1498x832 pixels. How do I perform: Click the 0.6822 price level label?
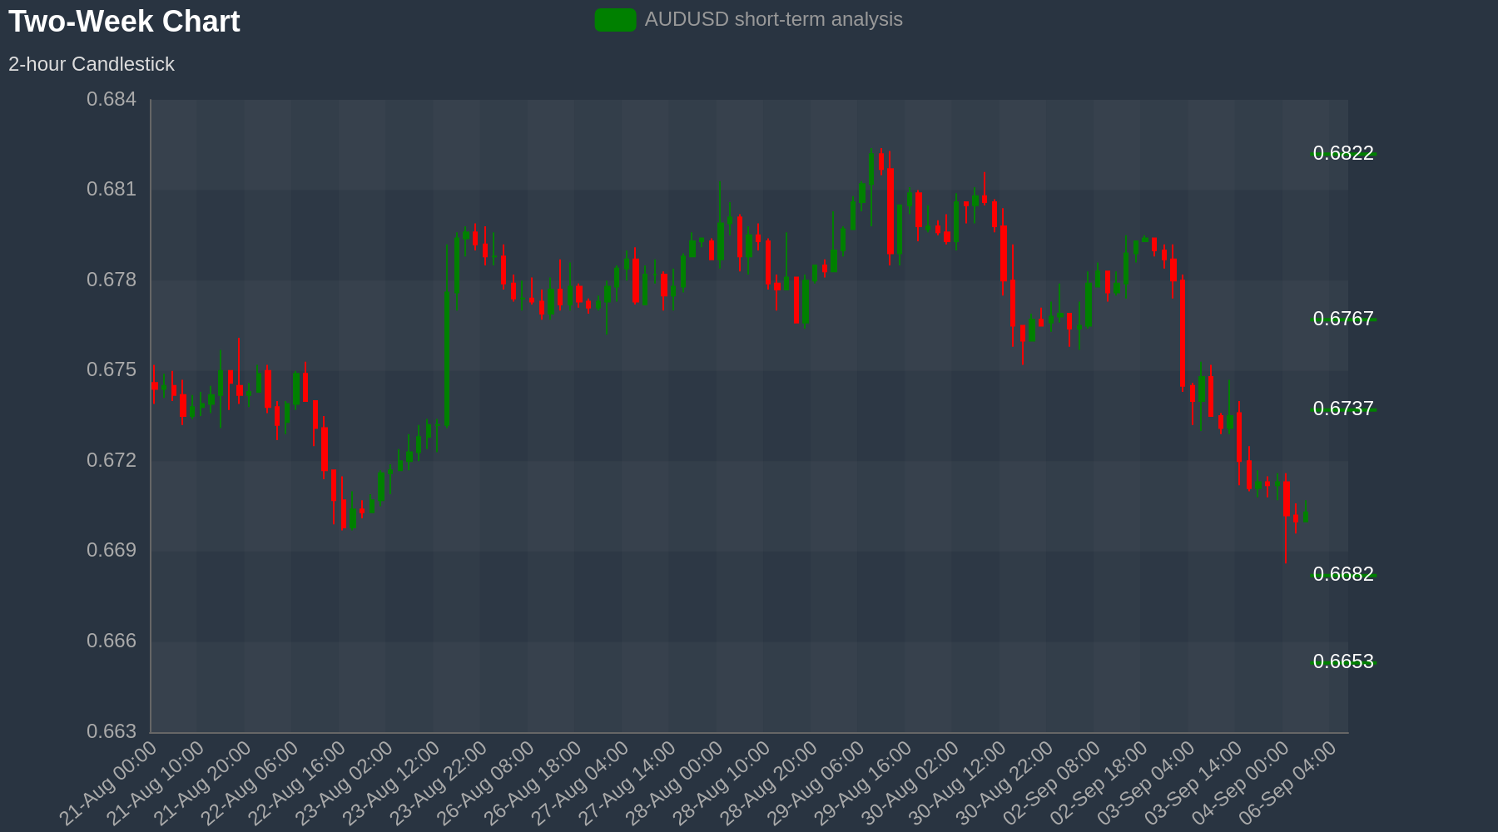(1343, 153)
